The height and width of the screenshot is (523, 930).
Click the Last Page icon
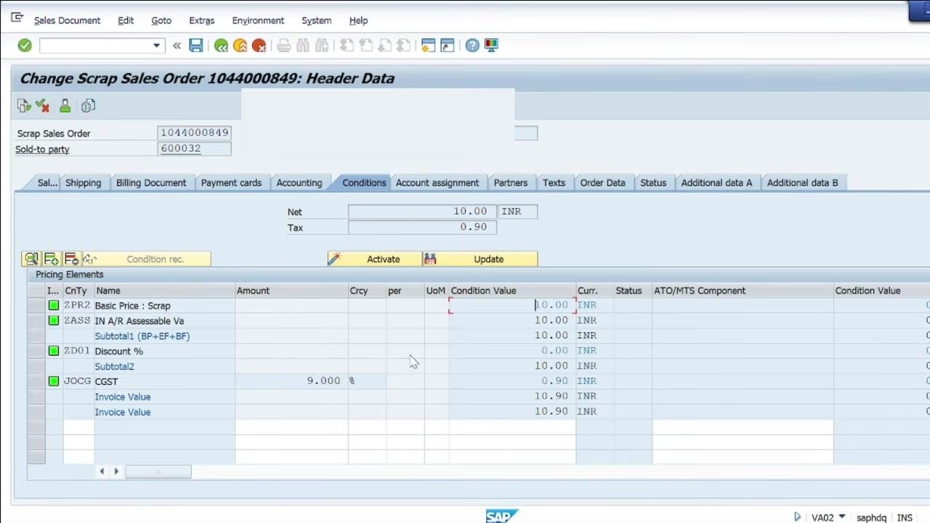tap(404, 46)
